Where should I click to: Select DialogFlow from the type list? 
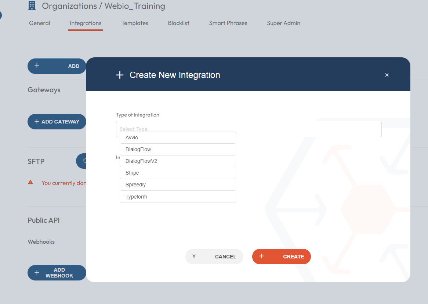pos(178,149)
